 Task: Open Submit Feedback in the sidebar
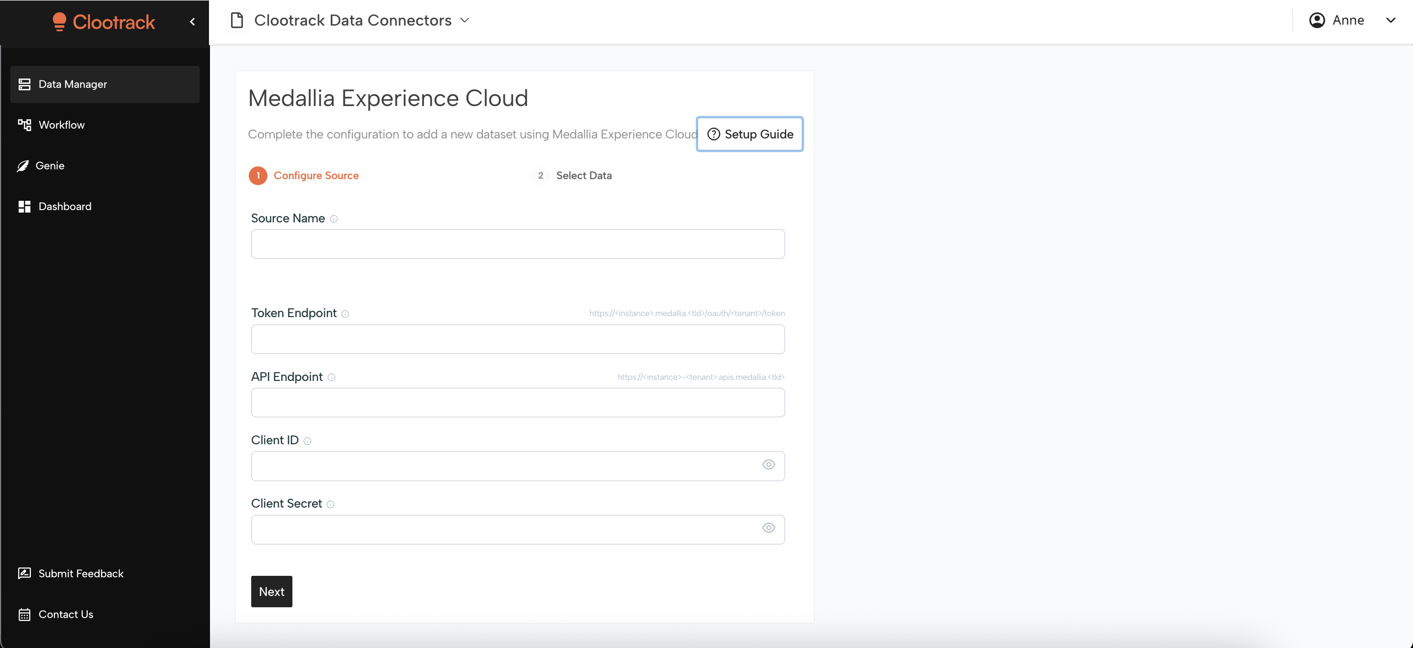coord(105,573)
